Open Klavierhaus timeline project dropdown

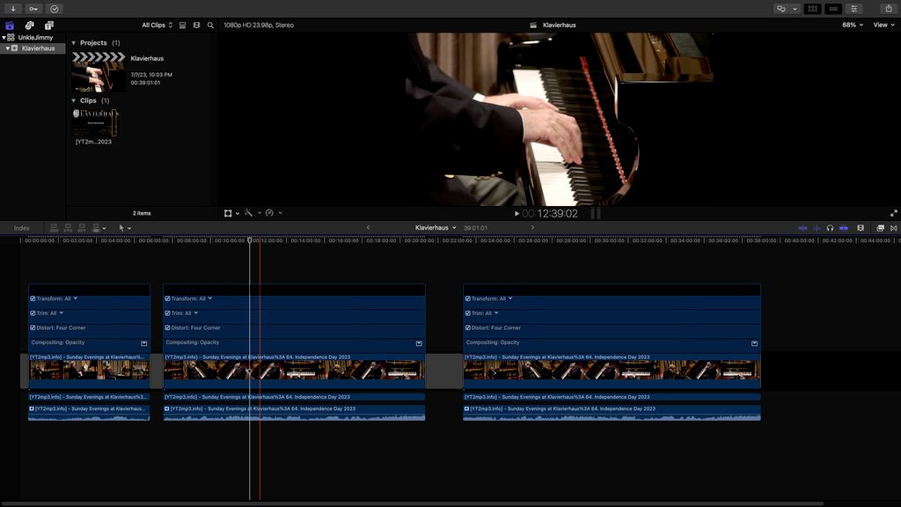tap(436, 228)
